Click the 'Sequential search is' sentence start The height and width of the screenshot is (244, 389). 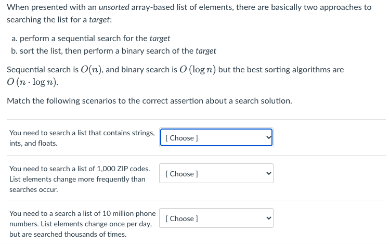[43, 70]
